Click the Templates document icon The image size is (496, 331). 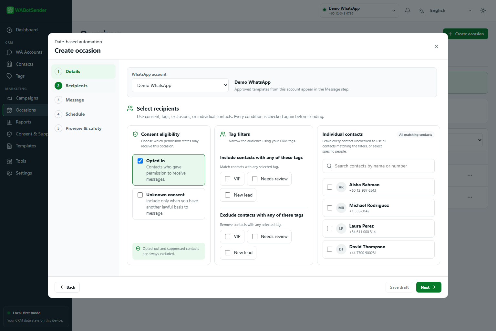(9, 146)
